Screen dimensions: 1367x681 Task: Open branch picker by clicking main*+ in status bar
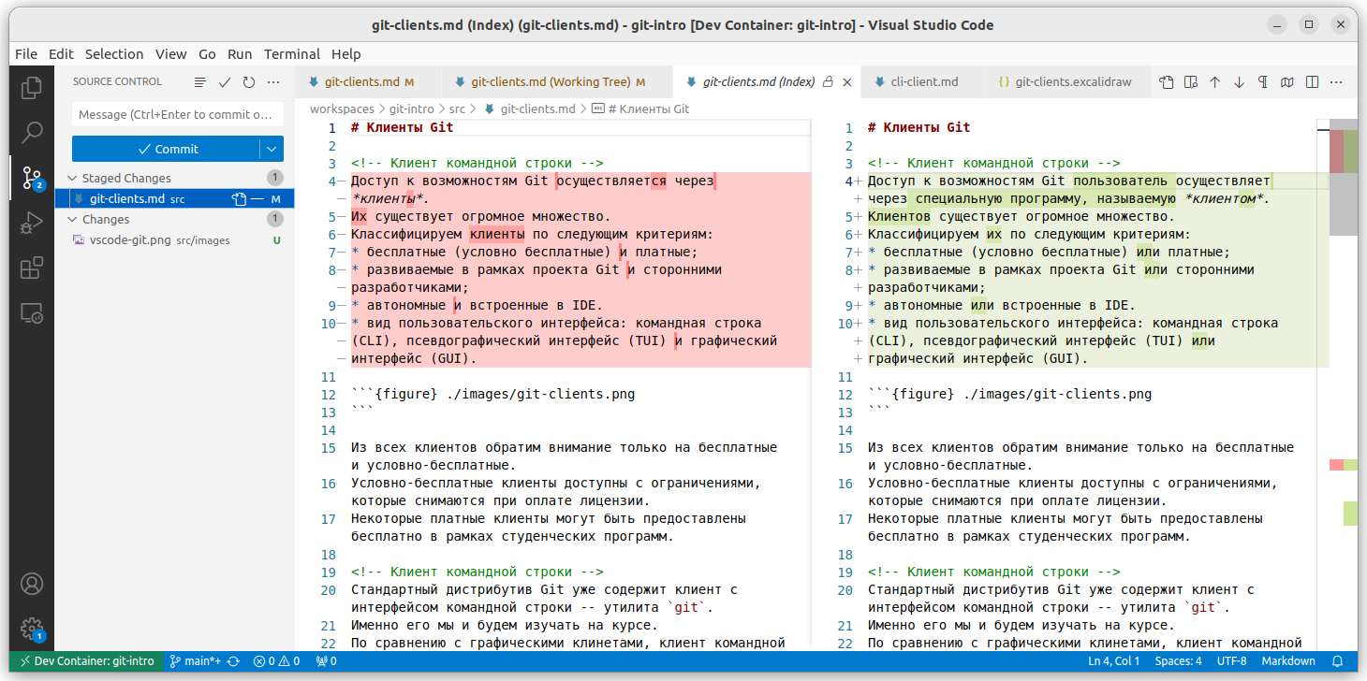click(x=200, y=660)
